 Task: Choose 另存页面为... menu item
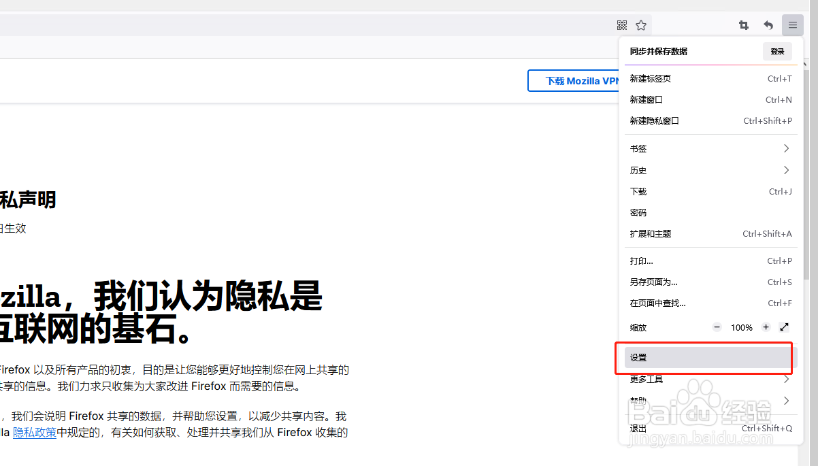(x=710, y=282)
